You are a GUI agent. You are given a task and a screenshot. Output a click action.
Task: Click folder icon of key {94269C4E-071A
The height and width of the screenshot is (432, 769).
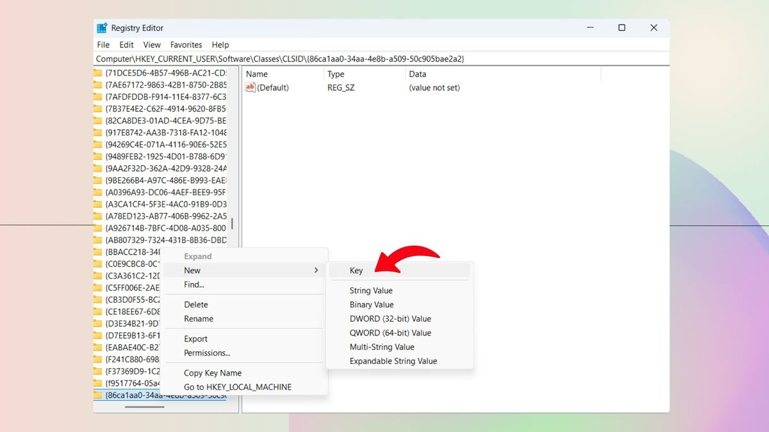click(98, 145)
